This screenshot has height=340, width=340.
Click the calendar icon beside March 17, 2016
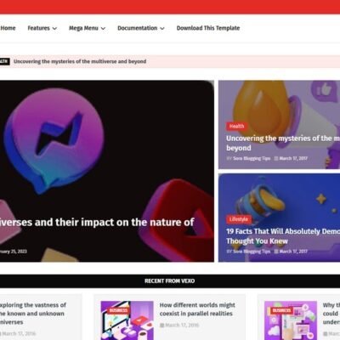(x=162, y=325)
